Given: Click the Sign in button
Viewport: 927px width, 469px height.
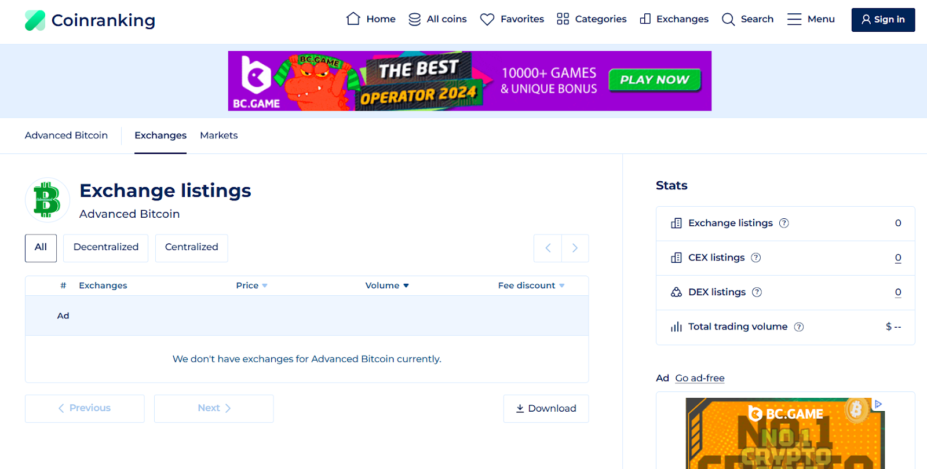Looking at the screenshot, I should tap(883, 20).
